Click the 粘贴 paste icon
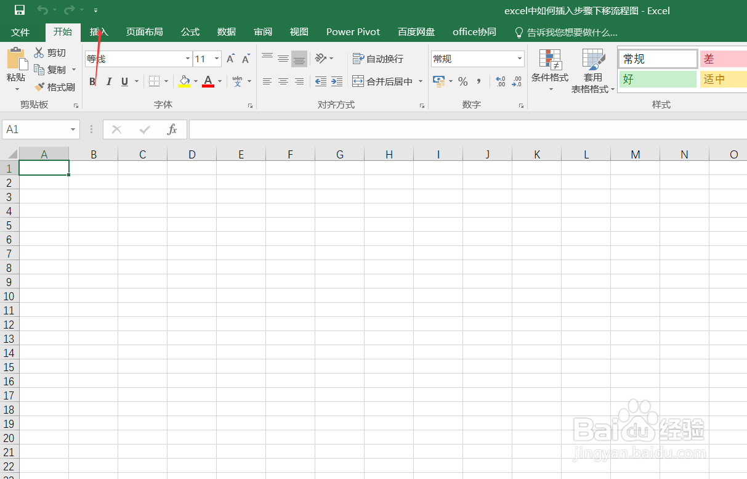Screen dimensions: 747x479 (x=16, y=59)
